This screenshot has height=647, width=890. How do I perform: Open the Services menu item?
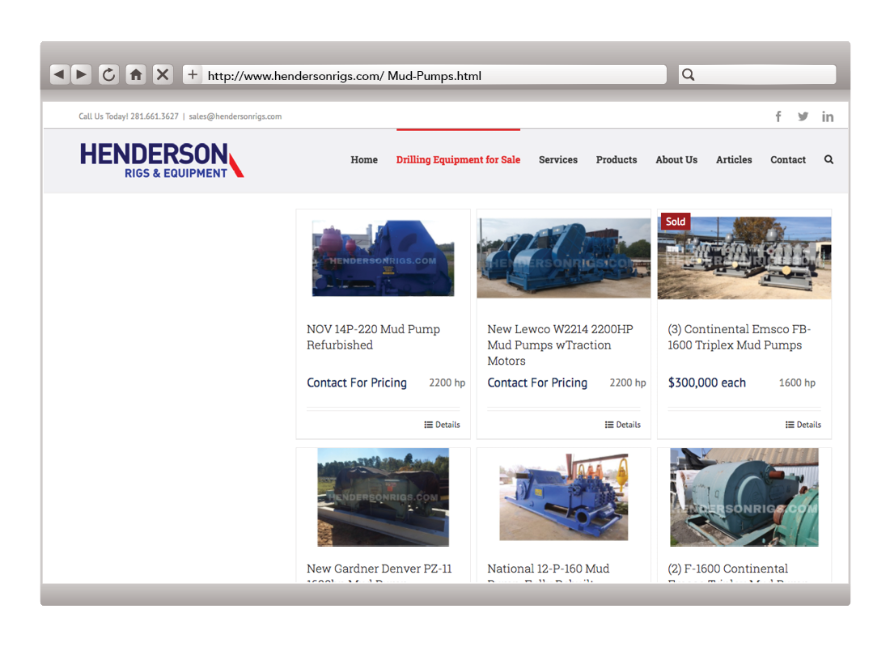[x=558, y=159]
